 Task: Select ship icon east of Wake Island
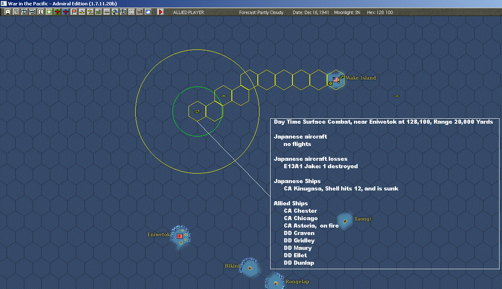pos(397,96)
